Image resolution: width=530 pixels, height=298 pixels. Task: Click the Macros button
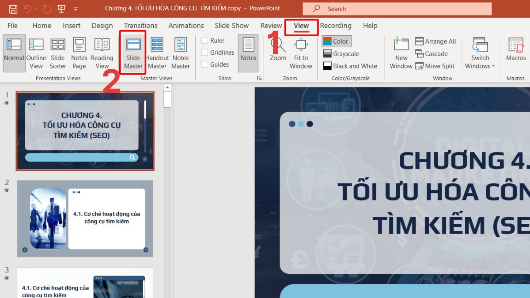click(x=516, y=49)
